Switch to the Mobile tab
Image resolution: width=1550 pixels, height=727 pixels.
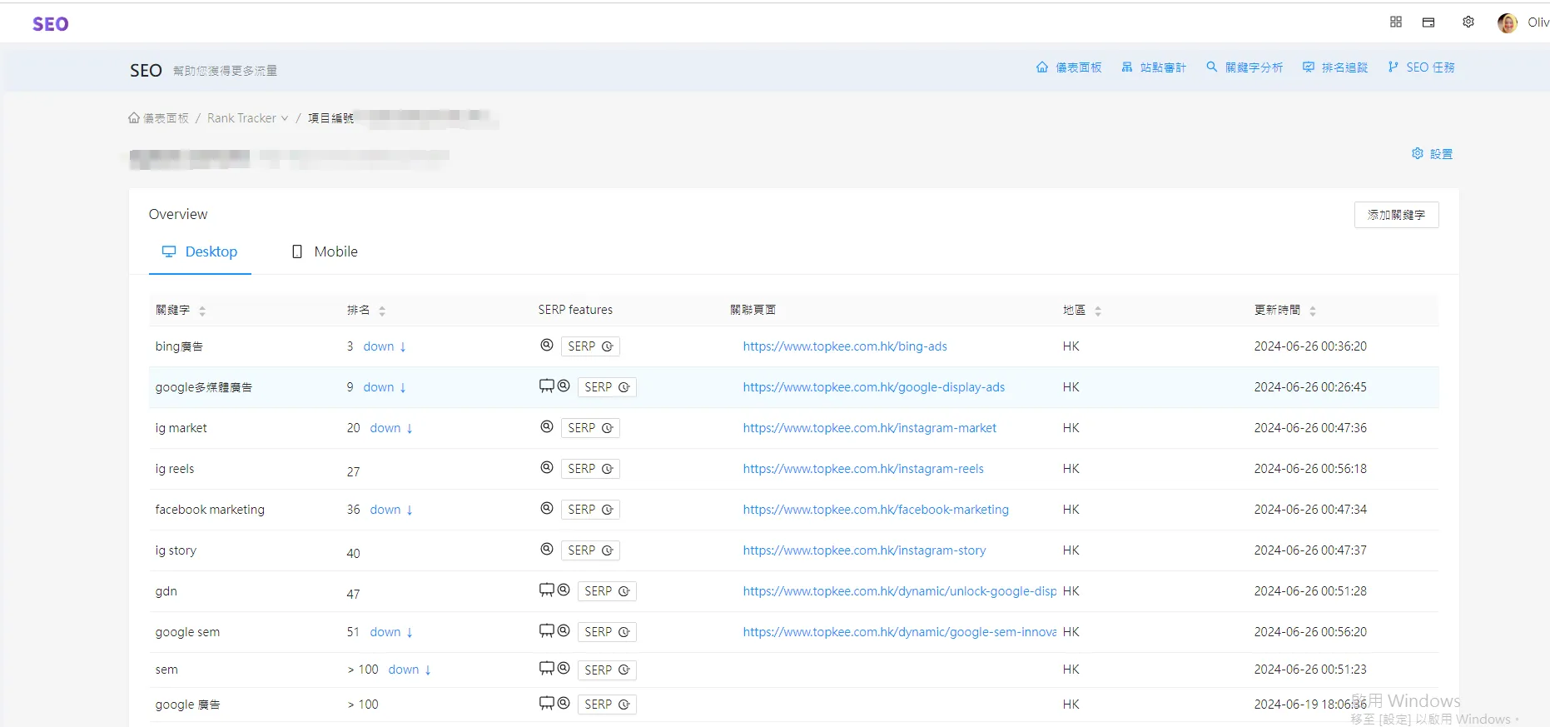click(x=325, y=251)
